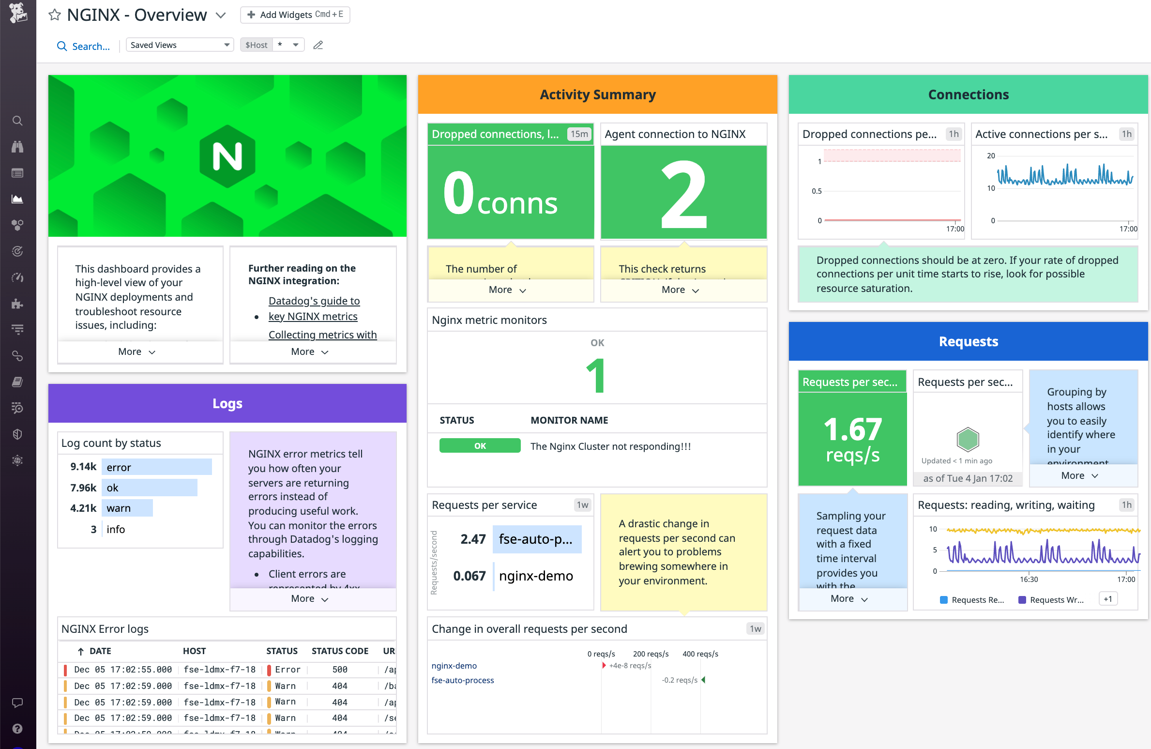Open the Saved Views dropdown

(180, 45)
